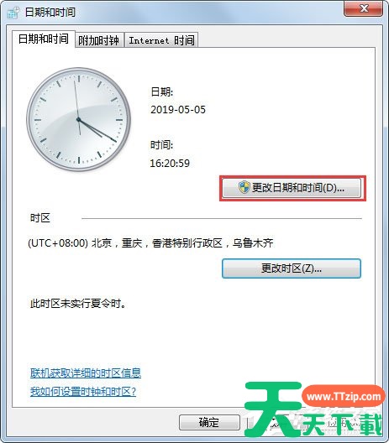Confirm with the 确定 button
The height and width of the screenshot is (443, 389).
[209, 422]
